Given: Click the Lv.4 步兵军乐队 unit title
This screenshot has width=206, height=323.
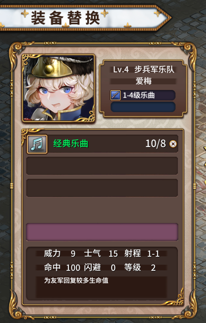Looking at the screenshot, I should tap(144, 70).
